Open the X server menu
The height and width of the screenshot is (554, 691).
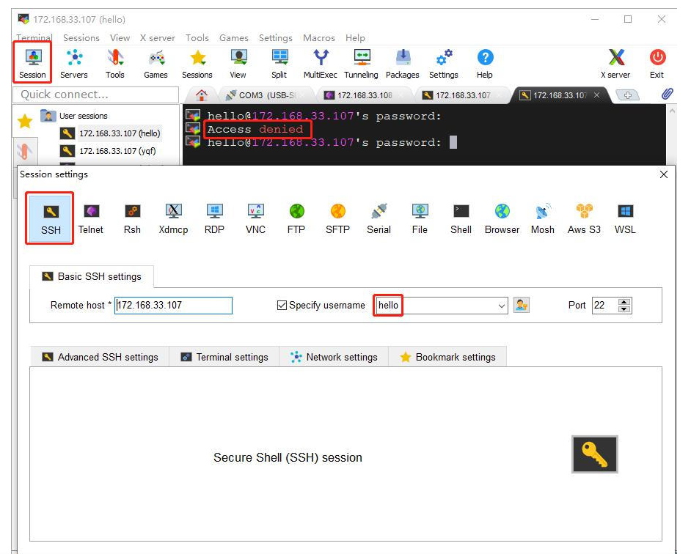157,38
